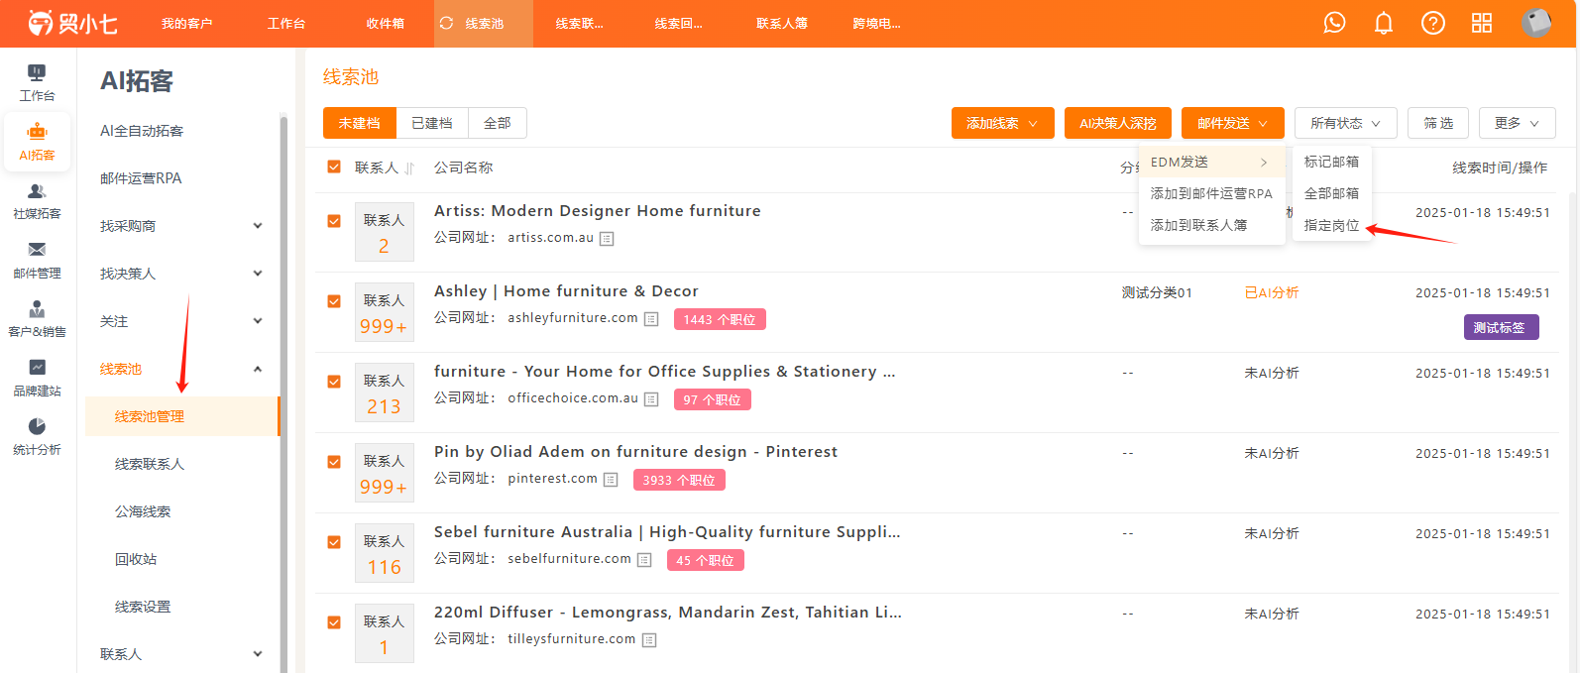
Task: Open the 1443 个职位 tag
Action: [720, 319]
